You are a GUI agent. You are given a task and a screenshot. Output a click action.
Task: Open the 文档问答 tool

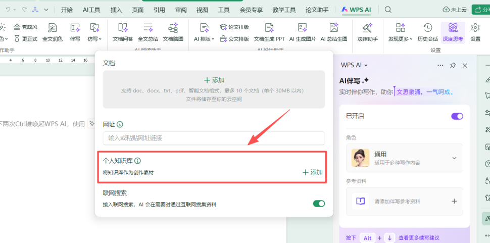tap(123, 32)
